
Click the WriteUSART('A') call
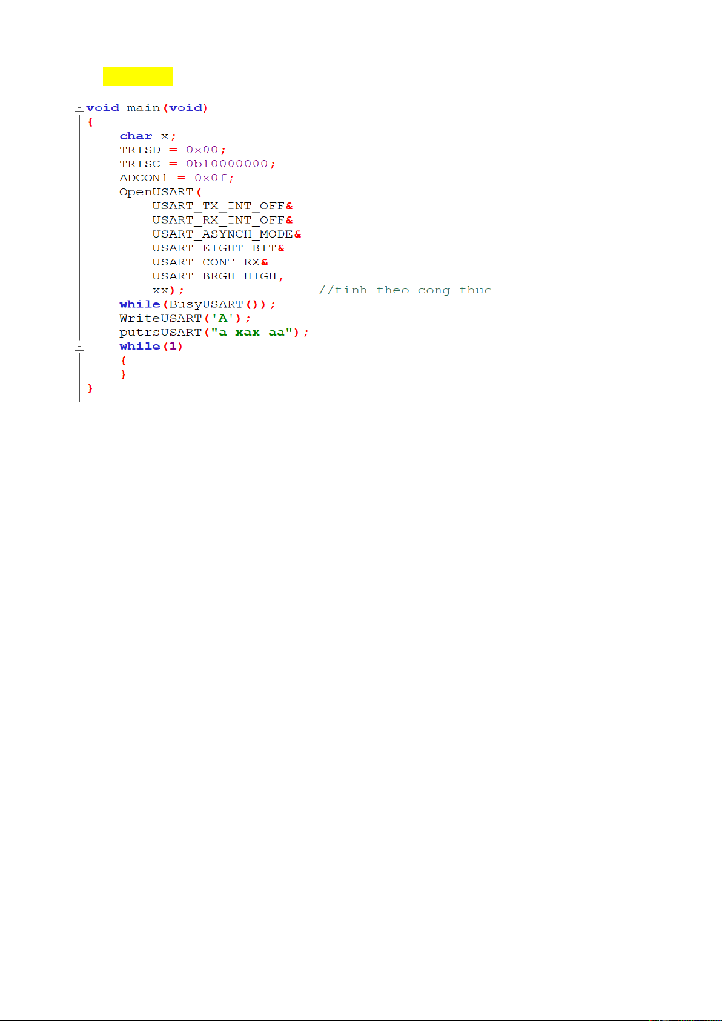(185, 318)
